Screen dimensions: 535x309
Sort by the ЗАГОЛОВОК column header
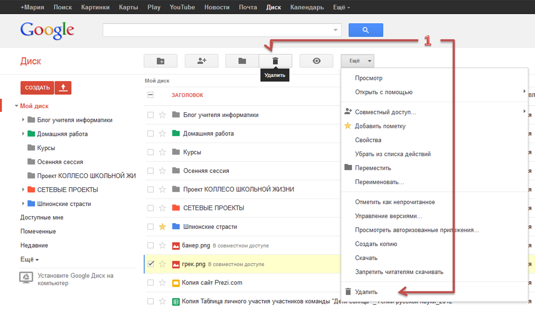pos(187,95)
